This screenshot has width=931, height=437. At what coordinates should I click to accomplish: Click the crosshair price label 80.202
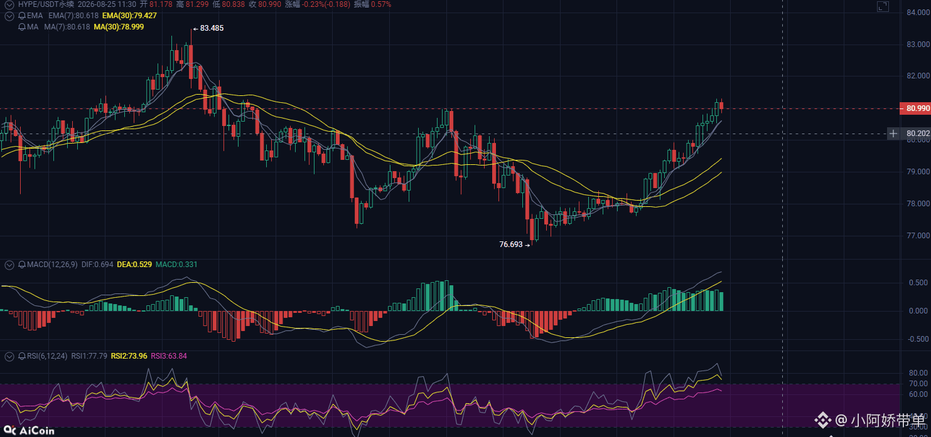915,134
